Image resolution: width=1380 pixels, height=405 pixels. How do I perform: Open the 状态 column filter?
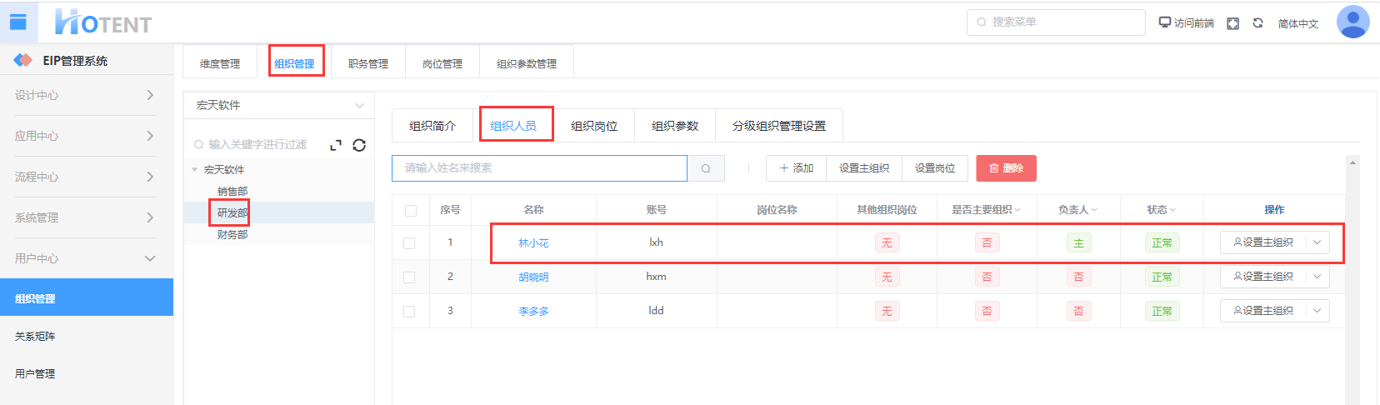pyautogui.click(x=1172, y=210)
